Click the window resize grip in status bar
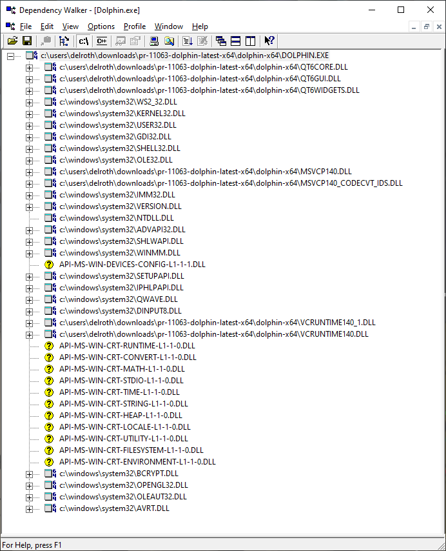 click(x=441, y=546)
